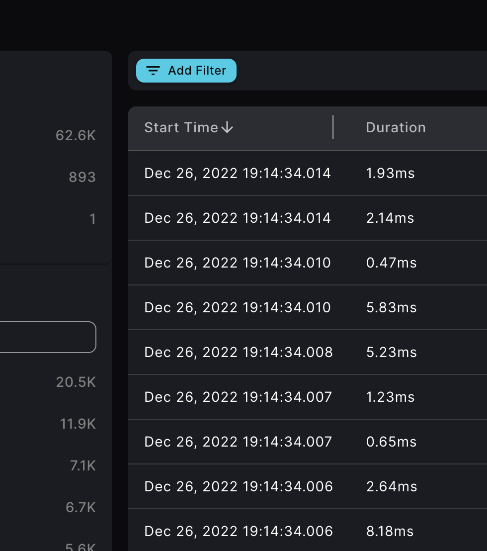This screenshot has height=551, width=487.
Task: Click the 62.6K count in the sidebar
Action: (x=76, y=135)
